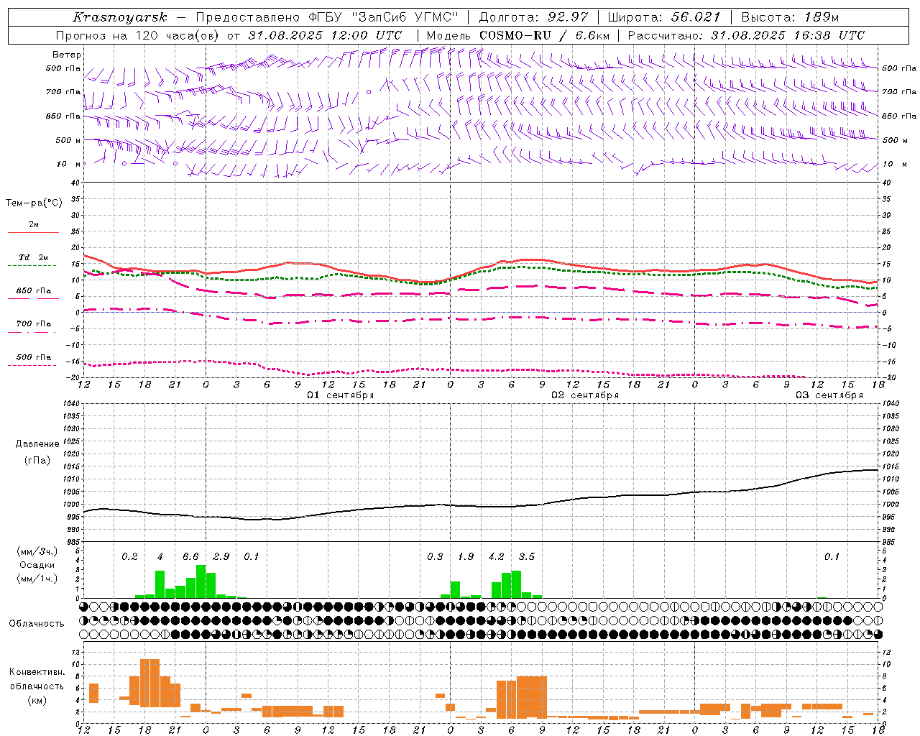Click the "Долгота: 92.97" header value
Viewport: 920px width, 736px height.
pos(533,17)
